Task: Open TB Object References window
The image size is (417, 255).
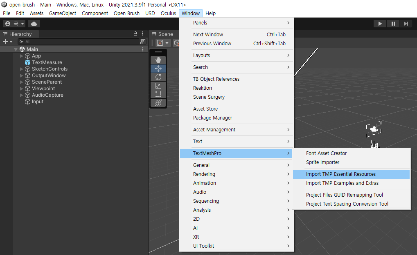Action: (237, 79)
